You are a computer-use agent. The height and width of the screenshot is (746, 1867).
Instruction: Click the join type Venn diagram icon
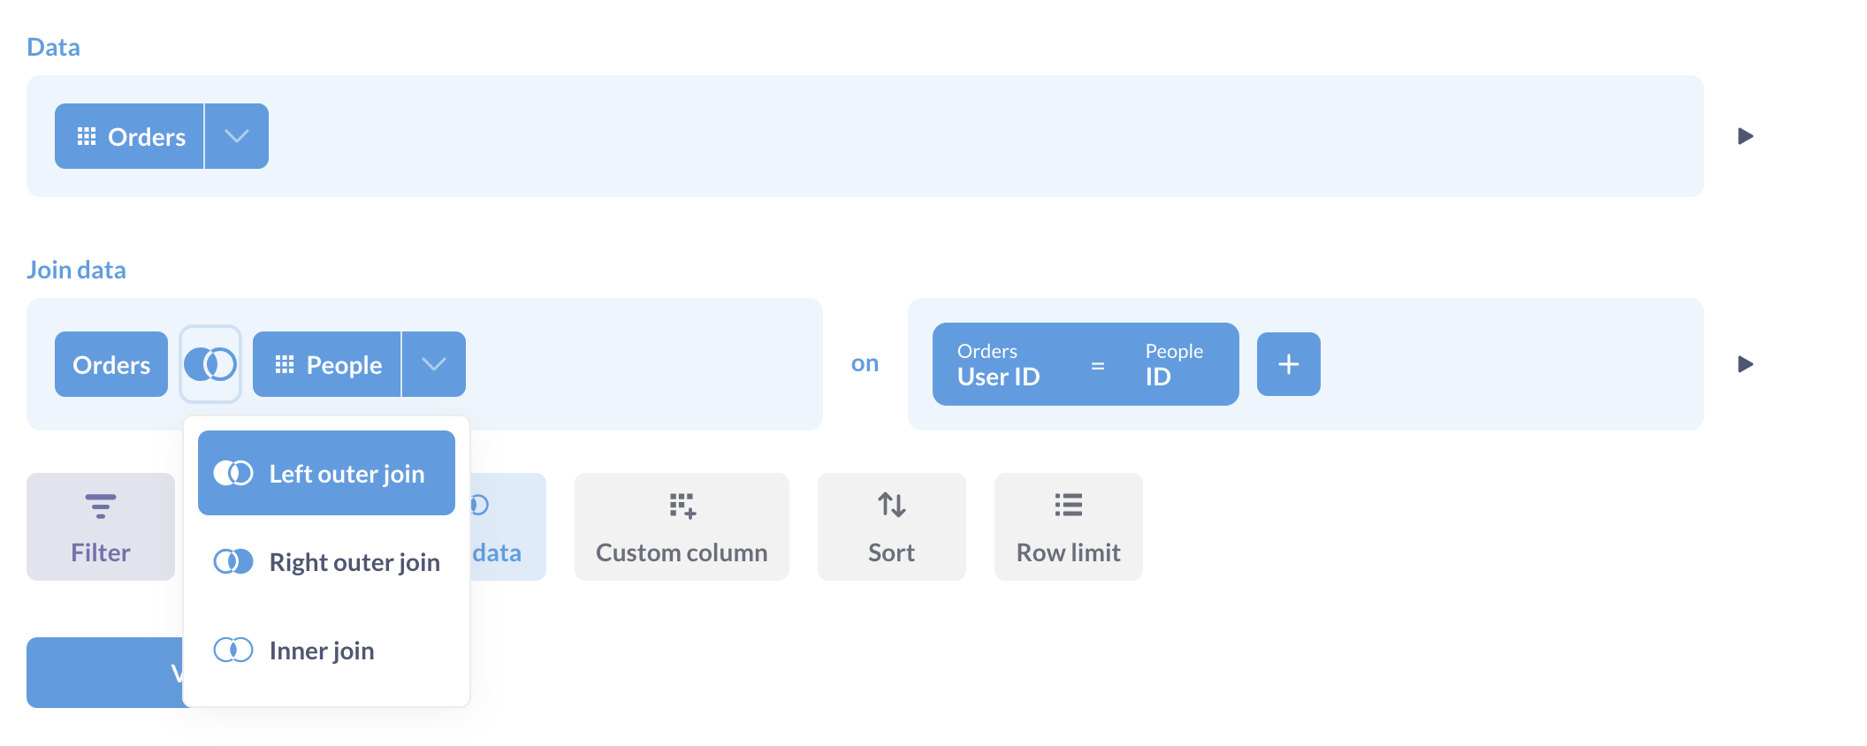210,364
